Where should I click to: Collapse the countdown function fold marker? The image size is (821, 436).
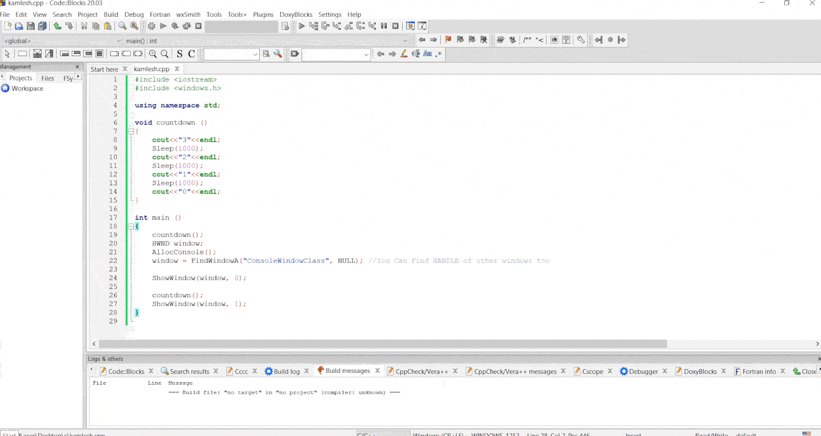[131, 131]
